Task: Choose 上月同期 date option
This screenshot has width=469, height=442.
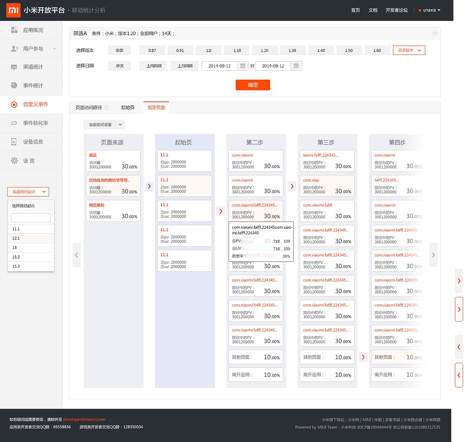Action: 184,66
